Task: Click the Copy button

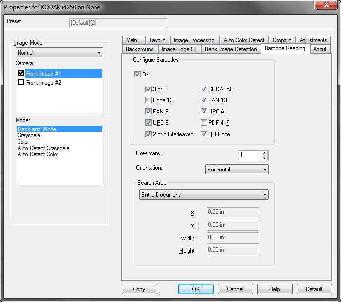Action: coord(139,289)
